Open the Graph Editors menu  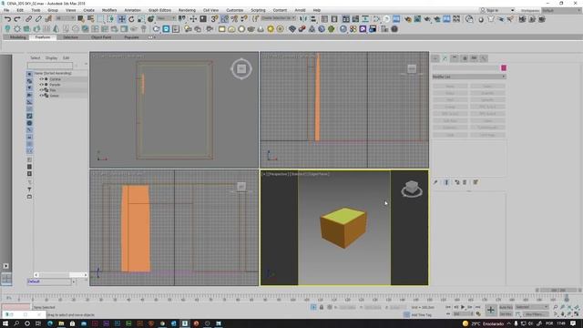pos(160,10)
